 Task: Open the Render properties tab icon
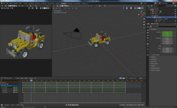tap(148, 30)
